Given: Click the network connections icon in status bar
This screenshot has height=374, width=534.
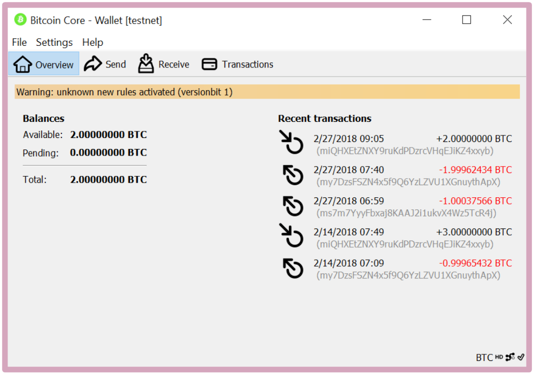Looking at the screenshot, I should (510, 357).
